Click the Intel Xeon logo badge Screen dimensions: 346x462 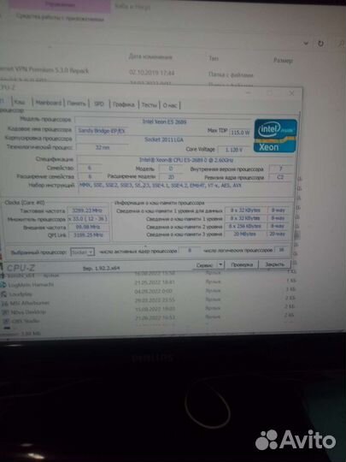pos(275,136)
